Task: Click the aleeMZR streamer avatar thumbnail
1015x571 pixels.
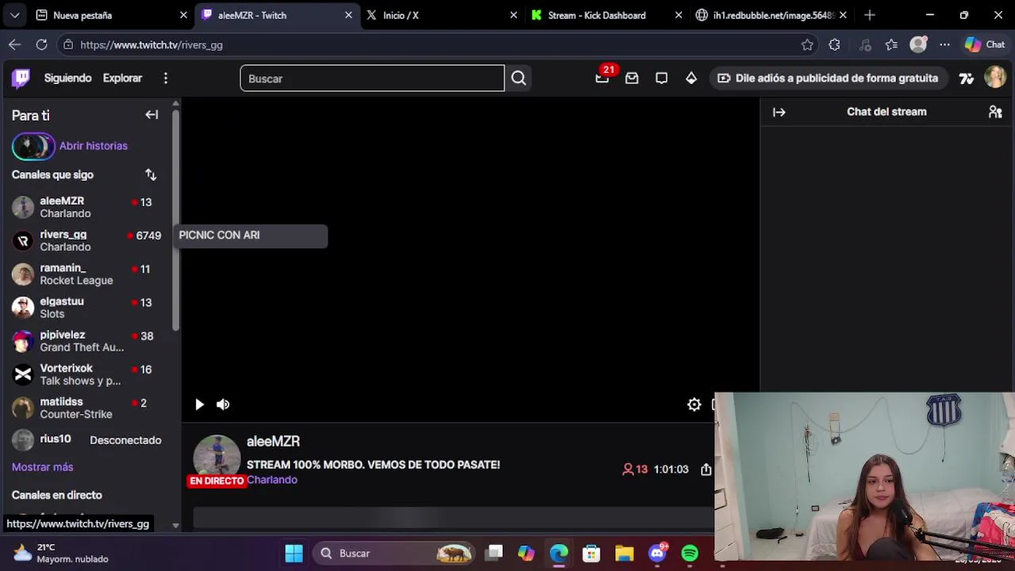Action: click(x=216, y=458)
